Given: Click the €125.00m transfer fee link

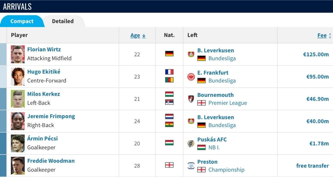Looking at the screenshot, I should 316,54.
